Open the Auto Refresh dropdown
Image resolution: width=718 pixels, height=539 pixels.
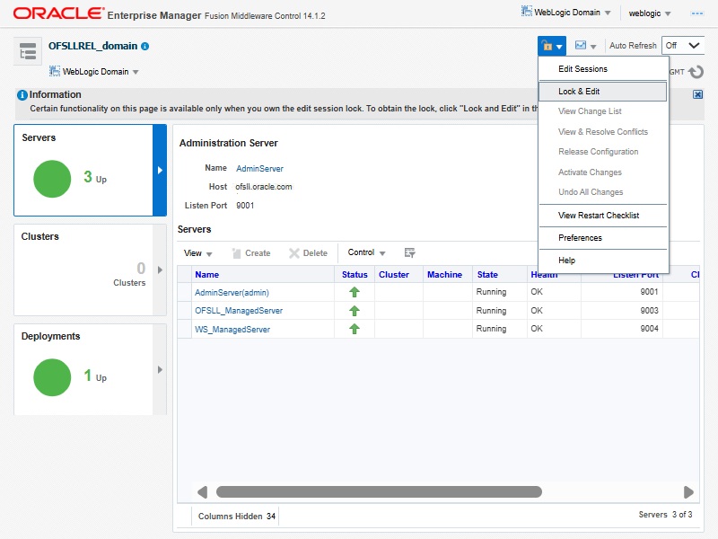682,46
